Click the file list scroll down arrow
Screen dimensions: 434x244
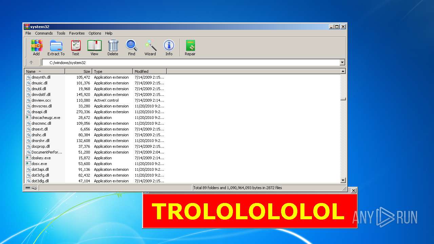[x=343, y=181]
